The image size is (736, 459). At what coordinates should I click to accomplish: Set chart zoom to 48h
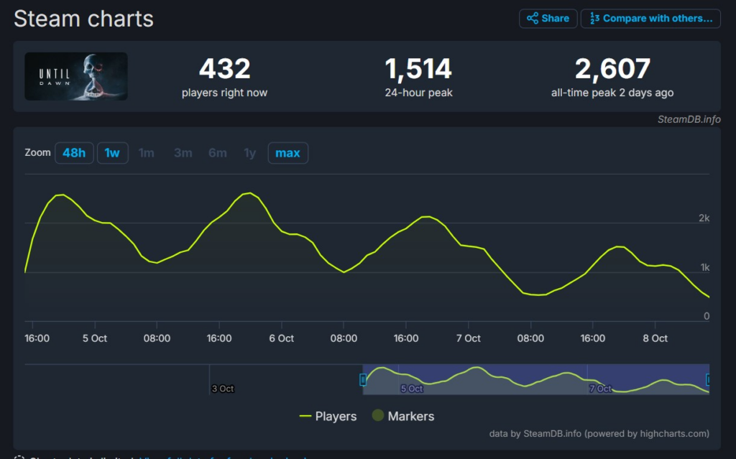pyautogui.click(x=74, y=153)
